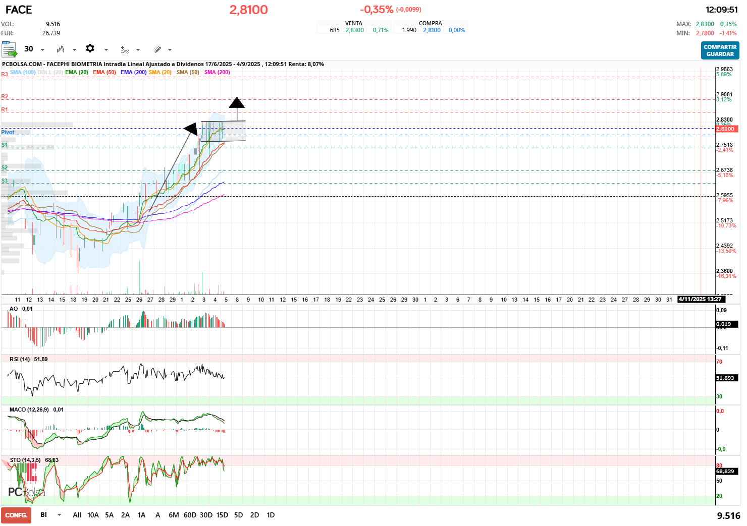Select the 1D time range
This screenshot has height=526, width=747.
[271, 515]
